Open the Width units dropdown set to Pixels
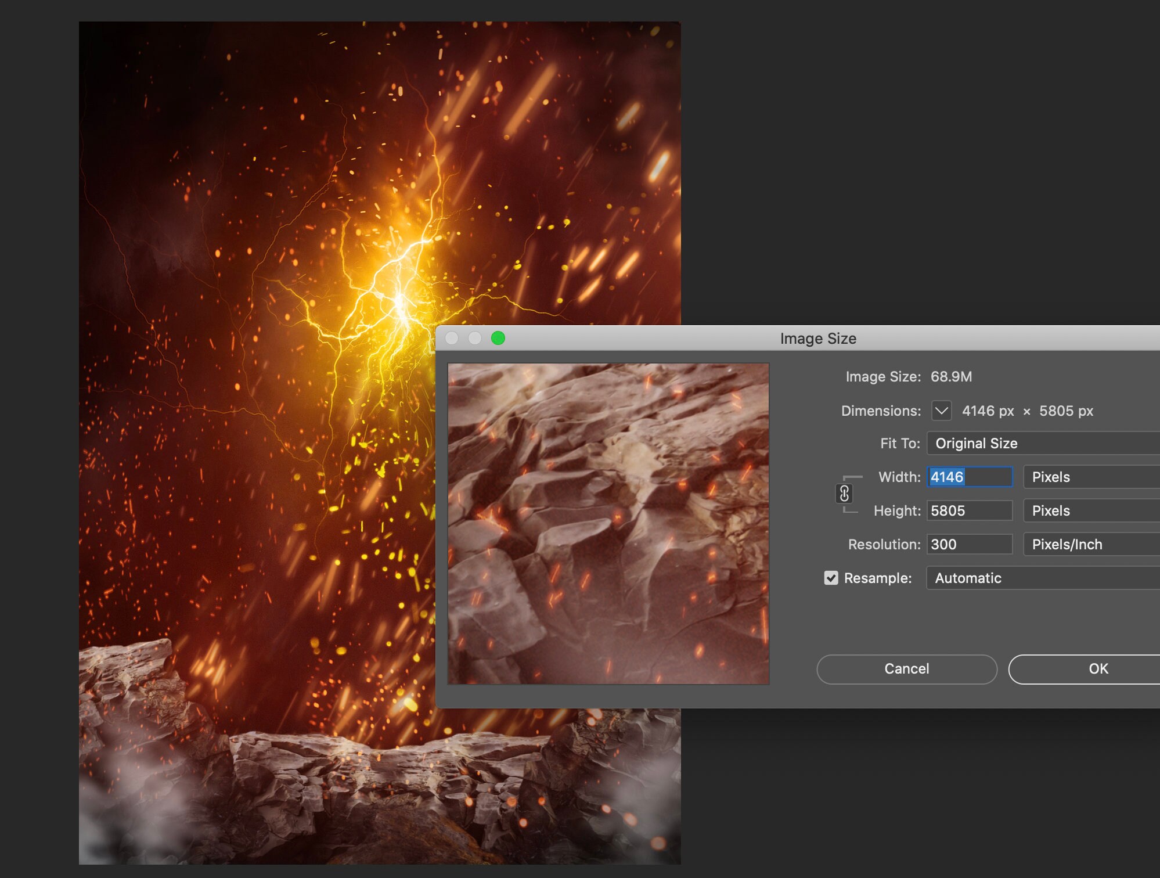Viewport: 1160px width, 878px height. tap(1090, 477)
